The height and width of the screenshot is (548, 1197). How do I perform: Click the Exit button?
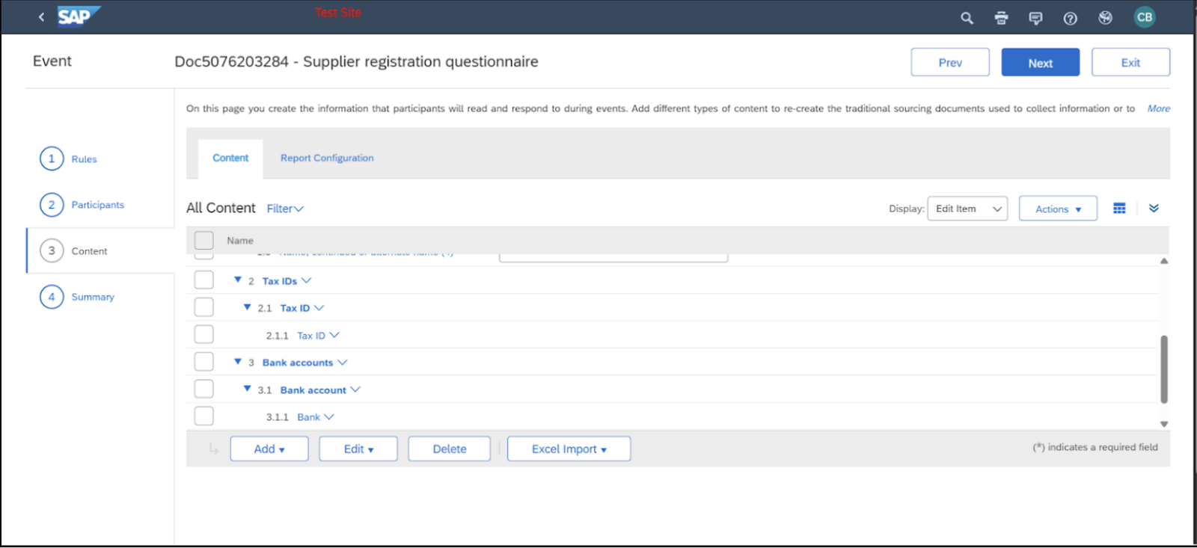pos(1130,62)
